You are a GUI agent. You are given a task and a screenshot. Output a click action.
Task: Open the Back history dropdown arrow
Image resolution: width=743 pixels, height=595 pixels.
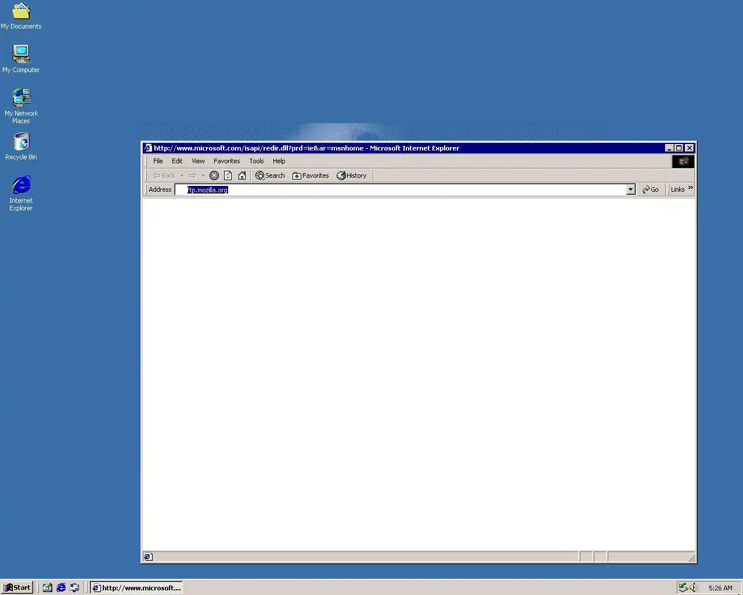point(182,175)
